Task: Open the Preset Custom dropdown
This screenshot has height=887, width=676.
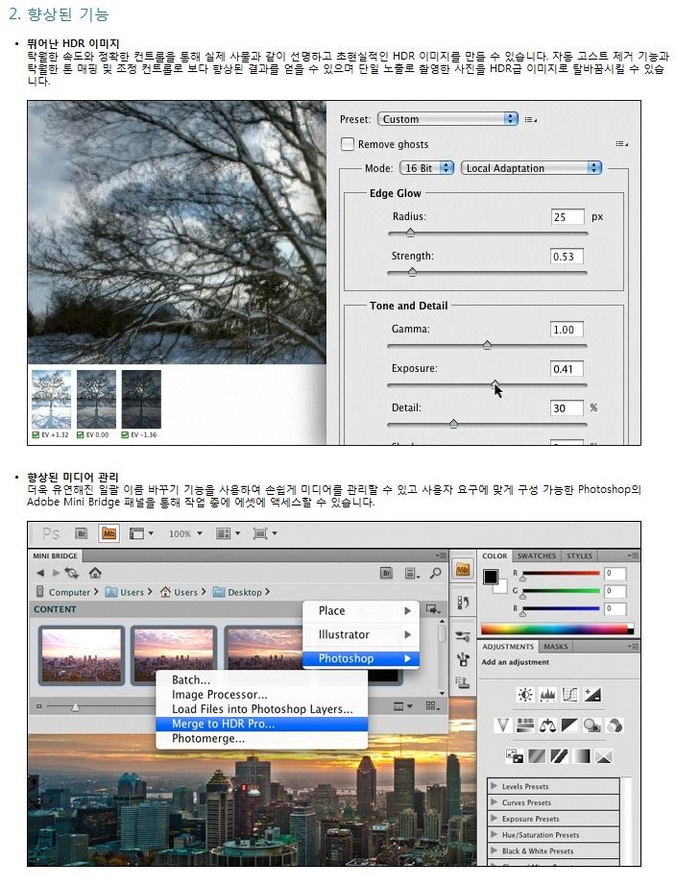Action: point(447,119)
